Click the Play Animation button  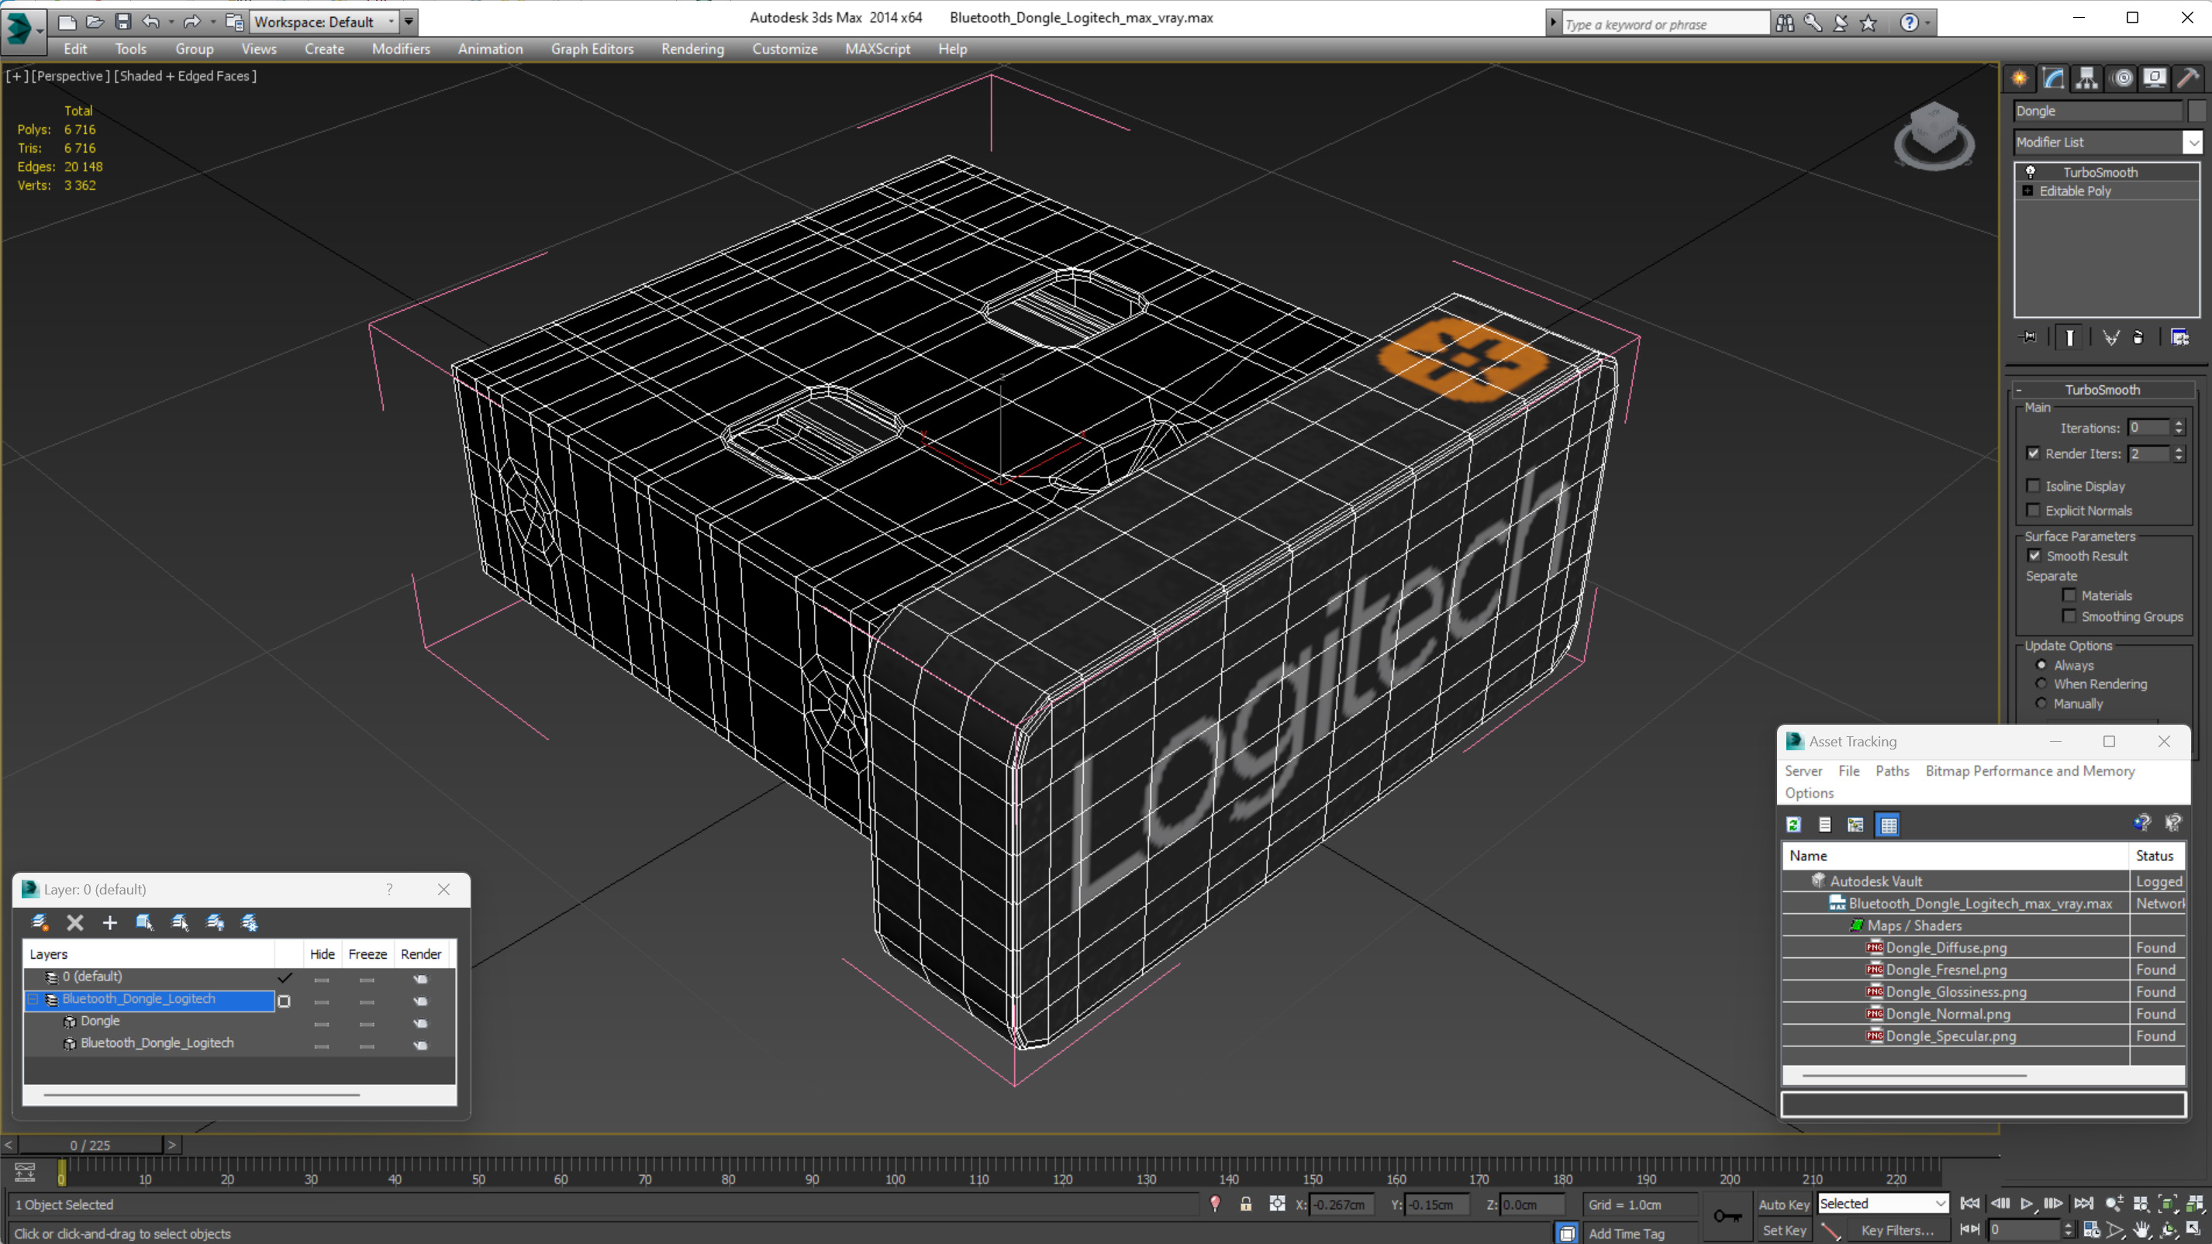(2027, 1204)
